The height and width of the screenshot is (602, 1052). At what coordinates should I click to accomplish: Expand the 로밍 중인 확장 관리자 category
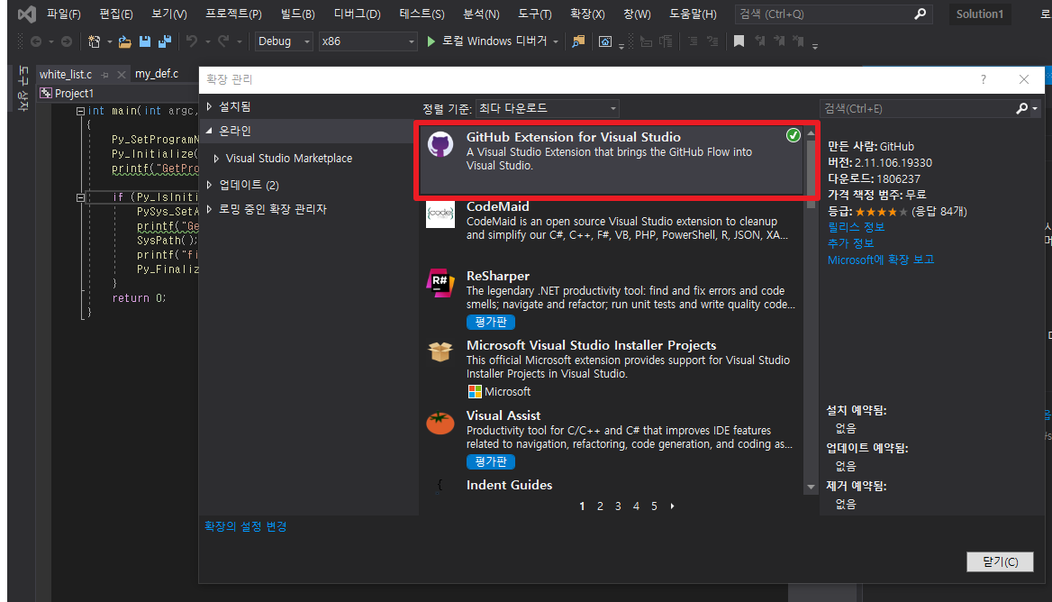[x=209, y=209]
